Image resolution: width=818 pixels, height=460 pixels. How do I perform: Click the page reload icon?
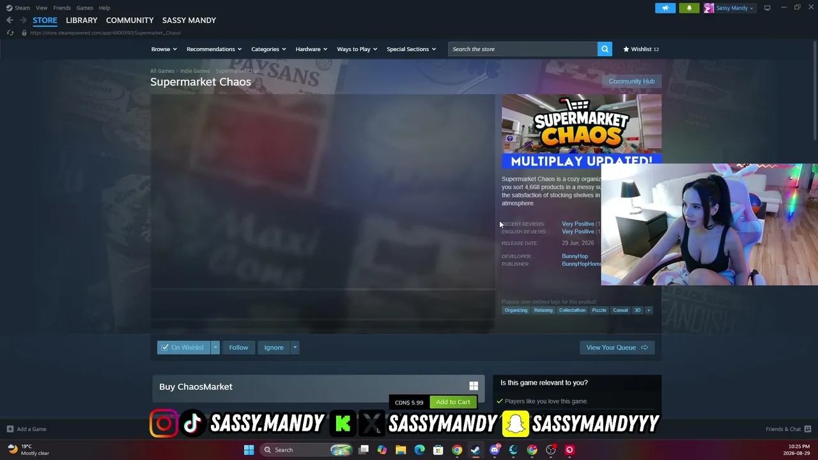(x=10, y=33)
